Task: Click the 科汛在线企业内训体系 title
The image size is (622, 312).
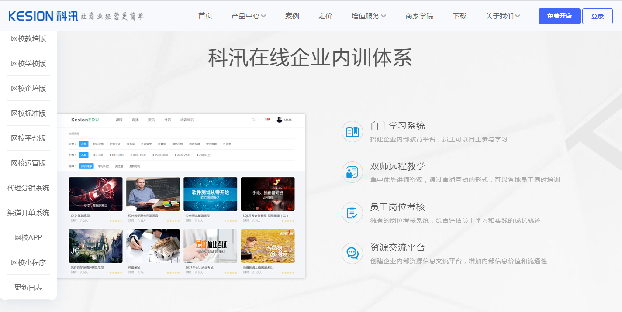Action: (x=310, y=58)
